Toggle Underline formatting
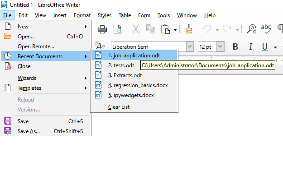Viewport: 283px width, 195px height. click(265, 47)
